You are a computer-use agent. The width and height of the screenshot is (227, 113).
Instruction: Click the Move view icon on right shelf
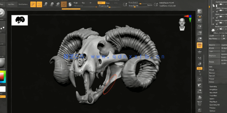pyautogui.click(x=200, y=85)
